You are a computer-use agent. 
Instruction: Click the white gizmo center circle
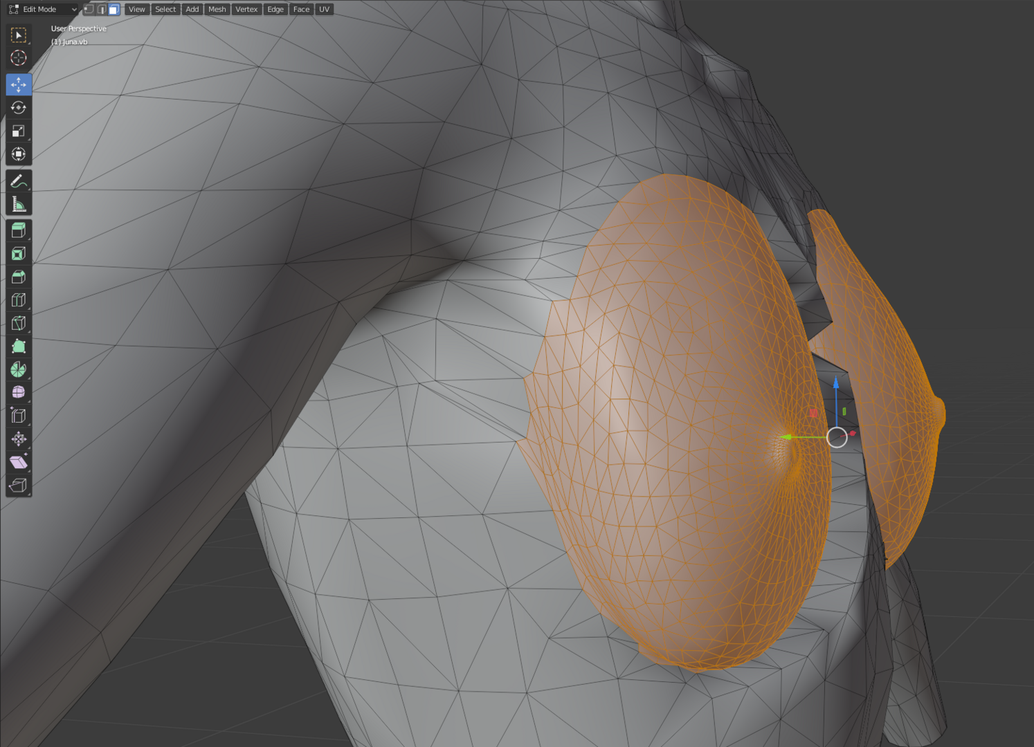pyautogui.click(x=837, y=437)
